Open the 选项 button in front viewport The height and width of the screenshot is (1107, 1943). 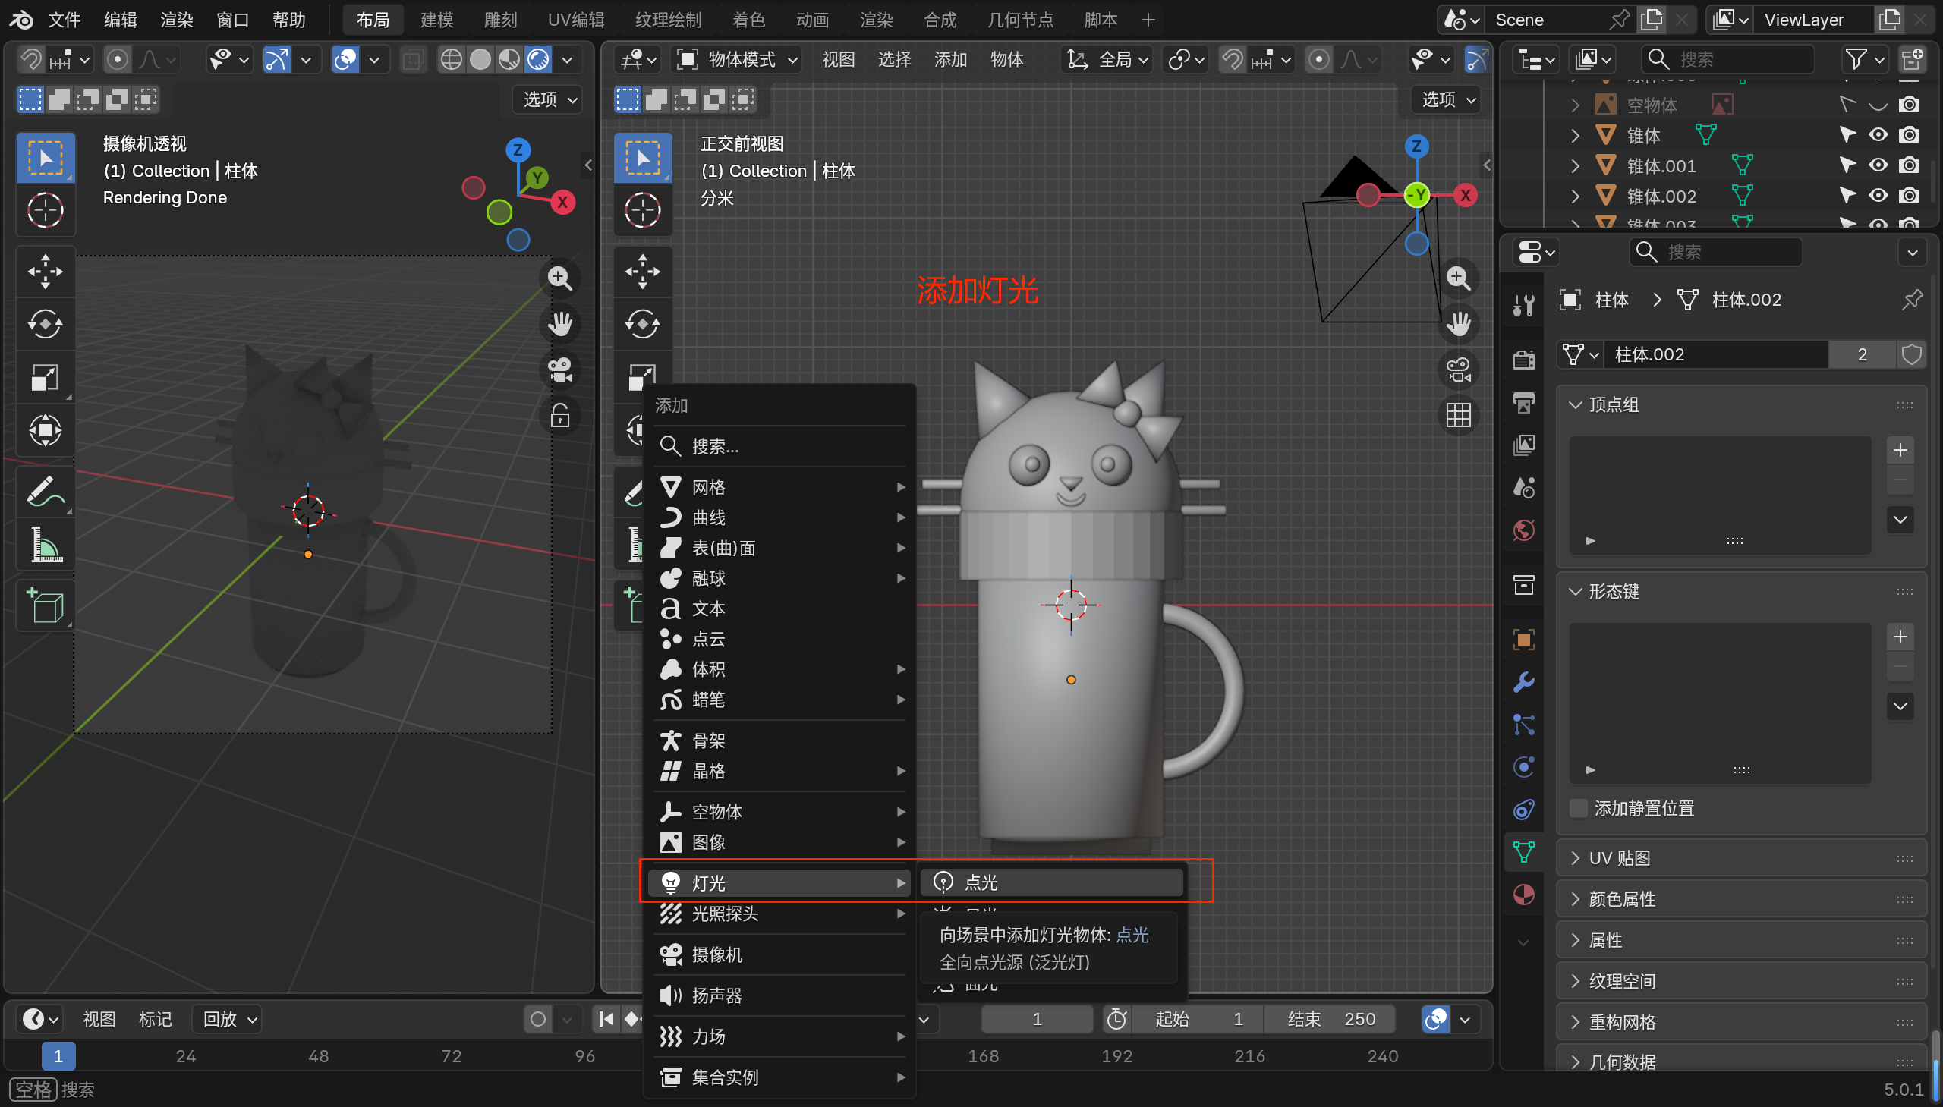click(x=1448, y=99)
